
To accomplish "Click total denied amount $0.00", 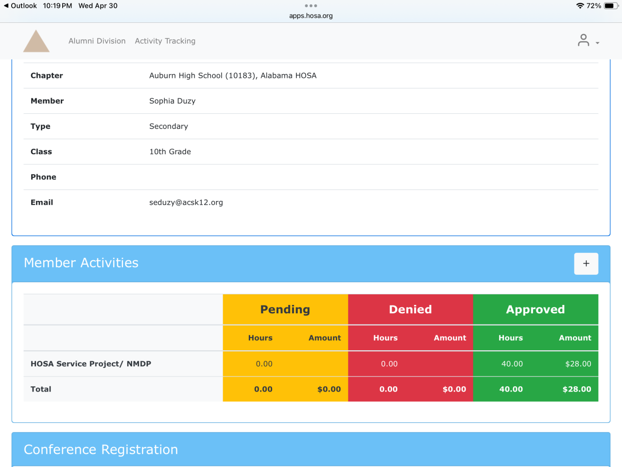I will (454, 389).
